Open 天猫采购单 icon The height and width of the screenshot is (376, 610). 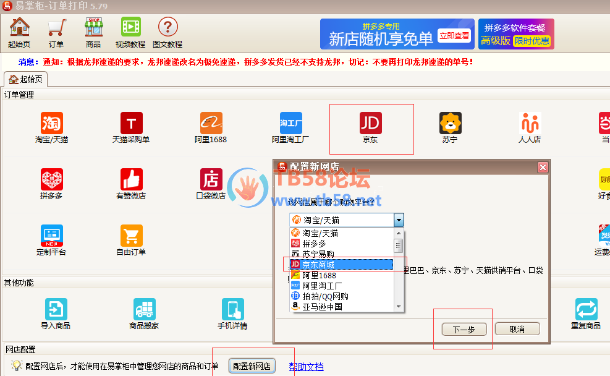coord(131,127)
